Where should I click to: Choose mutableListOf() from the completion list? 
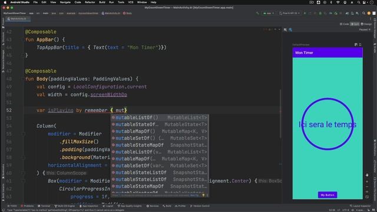pyautogui.click(x=160, y=118)
